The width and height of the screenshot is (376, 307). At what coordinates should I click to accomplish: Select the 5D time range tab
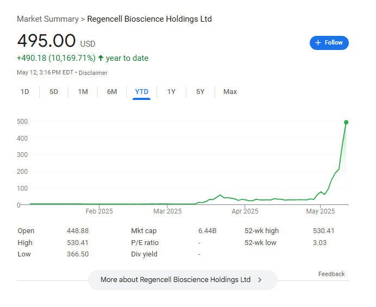[x=54, y=92]
